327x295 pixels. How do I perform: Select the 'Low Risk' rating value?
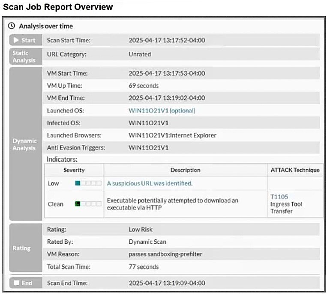pos(141,230)
